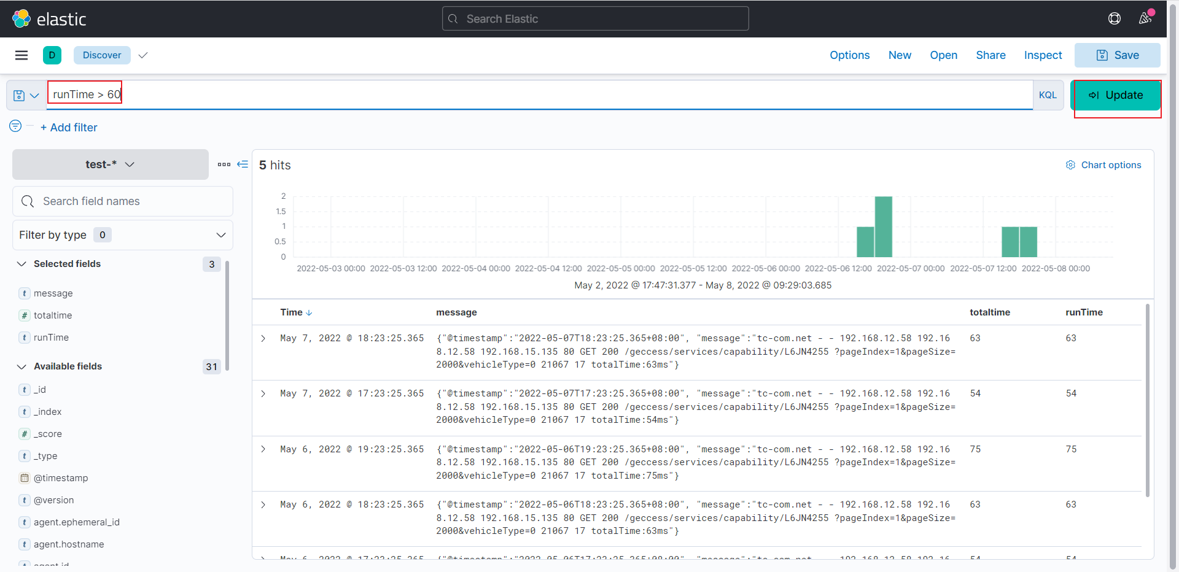Screen dimensions: 1179x572
Task: Click the Chart options gear icon
Action: tap(1070, 165)
